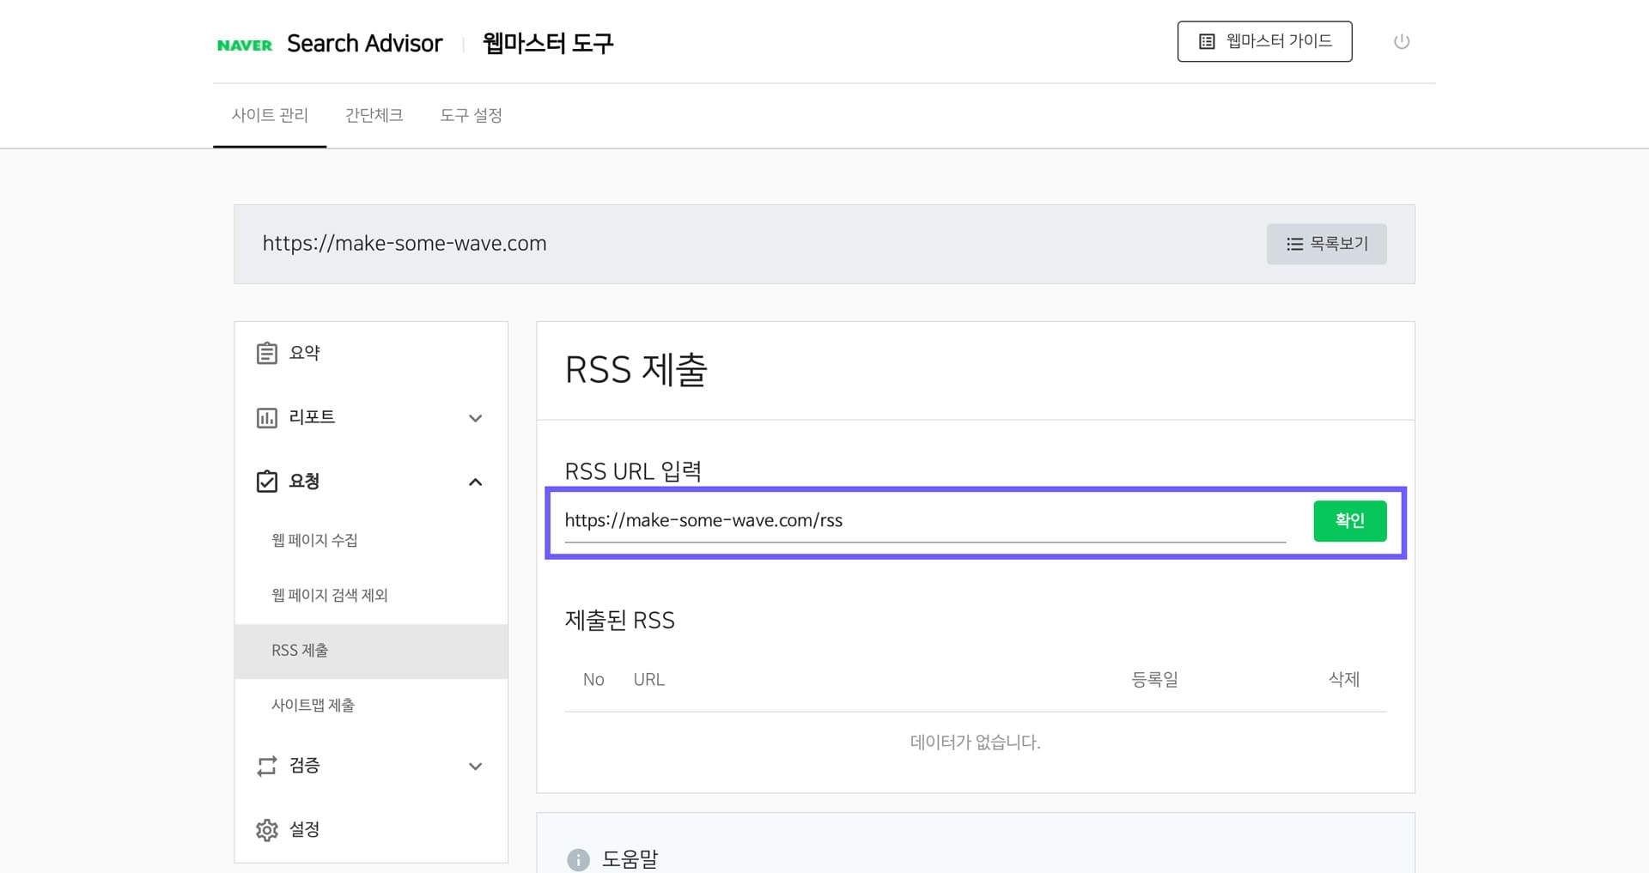
Task: Click the 요청 checklist icon
Action: pos(266,481)
